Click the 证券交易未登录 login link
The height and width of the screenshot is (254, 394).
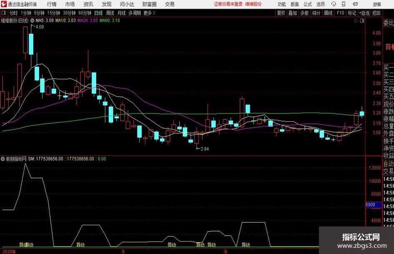tap(228, 4)
